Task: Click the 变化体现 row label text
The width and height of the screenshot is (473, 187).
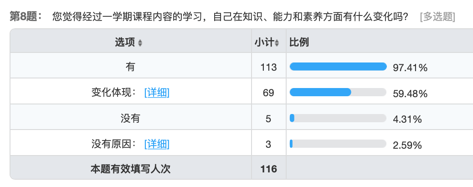Action: point(114,93)
